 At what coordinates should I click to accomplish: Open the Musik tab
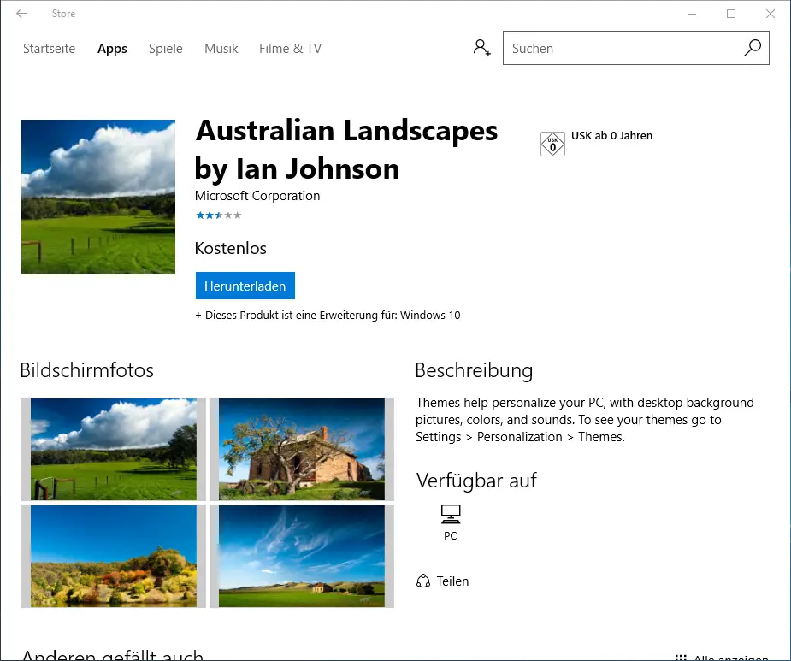pos(221,49)
